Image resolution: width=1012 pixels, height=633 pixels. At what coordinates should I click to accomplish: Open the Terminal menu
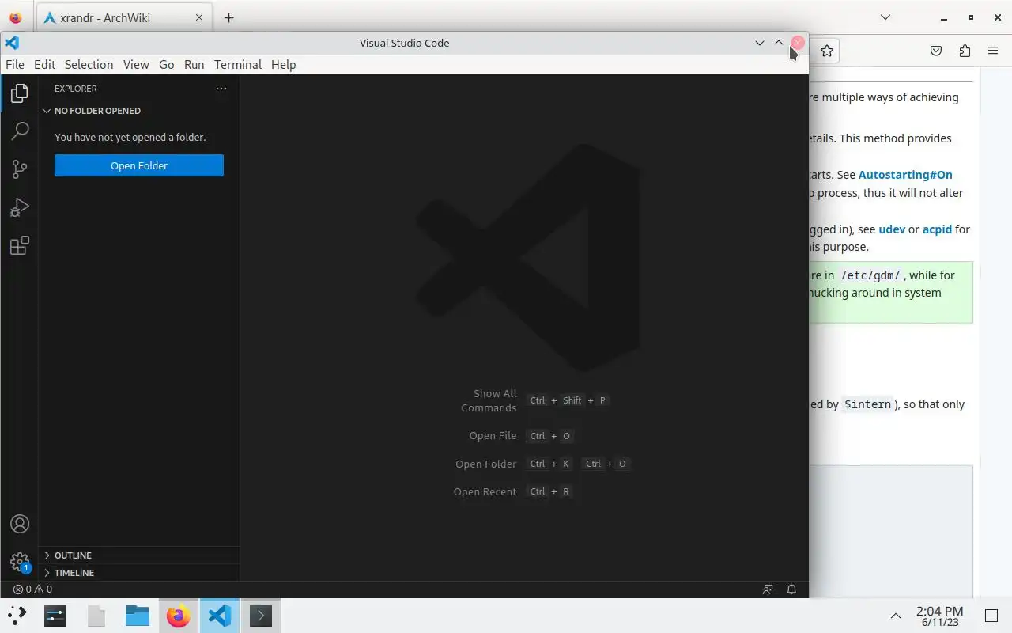(x=237, y=65)
